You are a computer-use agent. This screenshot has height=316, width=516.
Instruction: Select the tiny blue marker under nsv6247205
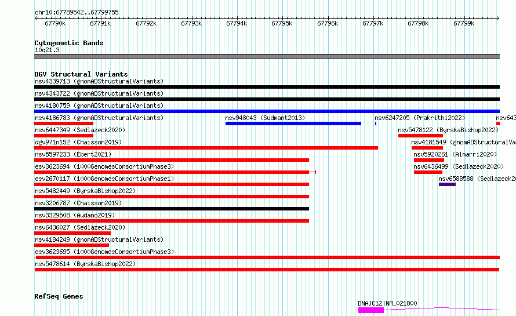click(376, 124)
